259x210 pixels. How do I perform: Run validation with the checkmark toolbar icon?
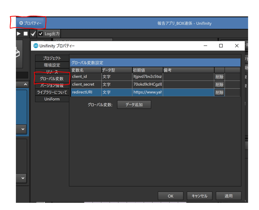[x=33, y=34]
